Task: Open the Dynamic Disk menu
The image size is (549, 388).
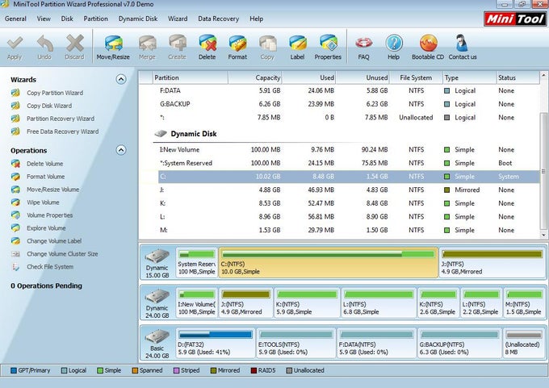Action: tap(138, 18)
